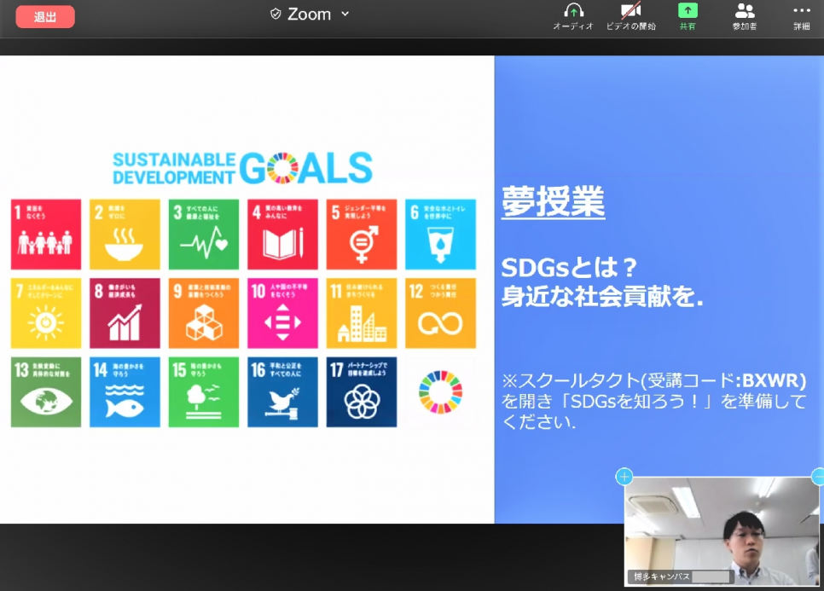This screenshot has width=824, height=591.
Task: Click the plus button on the speaker video
Action: point(624,477)
